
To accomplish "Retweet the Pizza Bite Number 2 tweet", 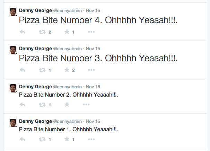I will coord(42,105).
